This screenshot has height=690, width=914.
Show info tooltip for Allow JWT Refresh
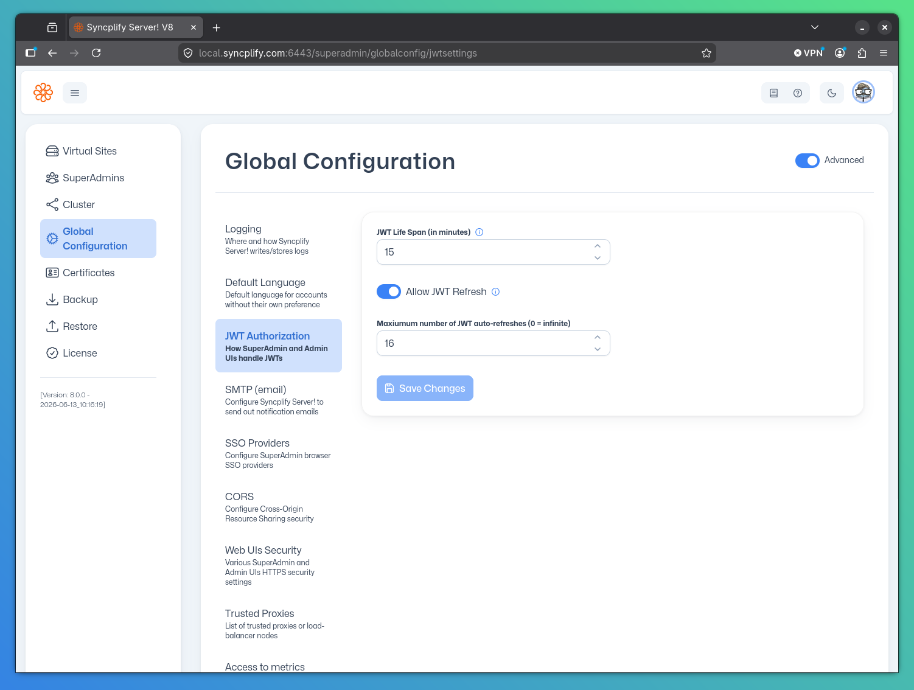pos(496,291)
